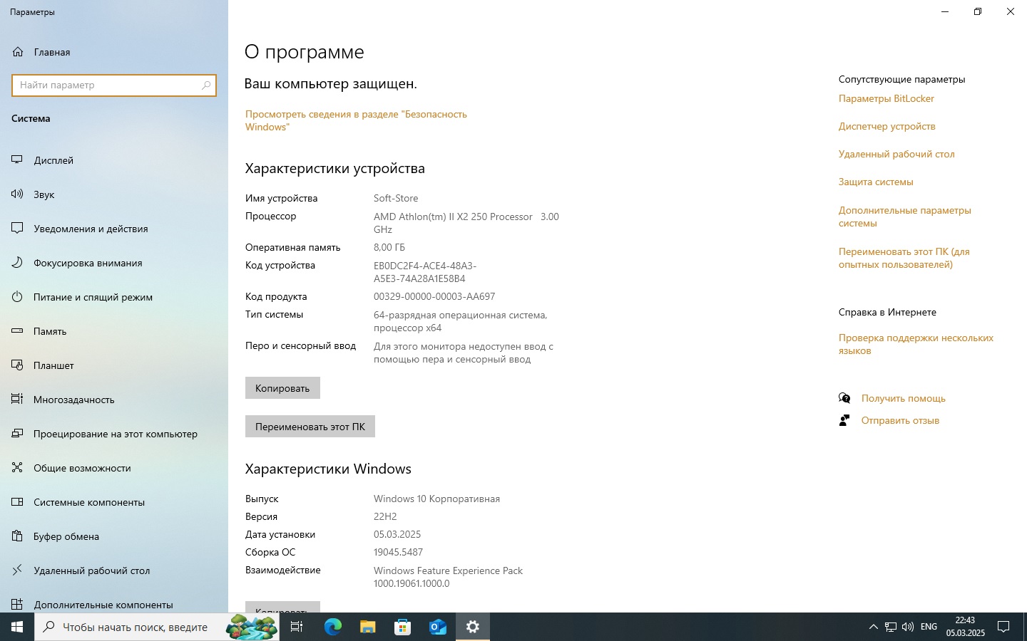Open the Буфер обмена clipboard icon
This screenshot has width=1027, height=641.
(18, 536)
